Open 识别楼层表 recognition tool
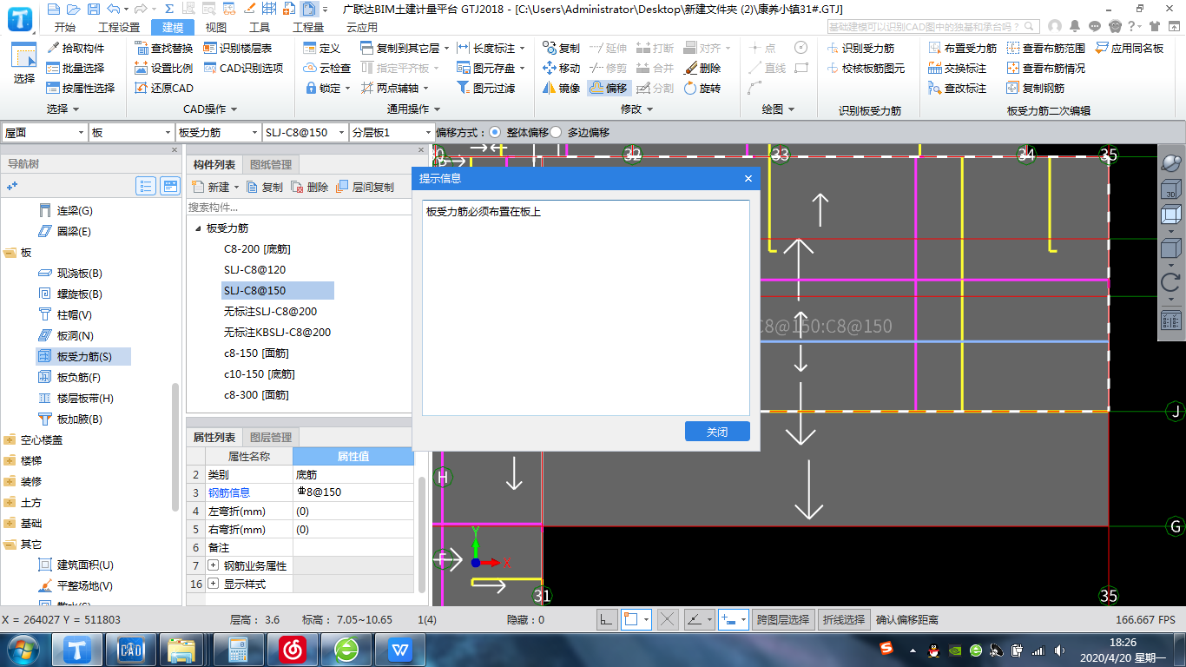1186x667 pixels. [238, 49]
